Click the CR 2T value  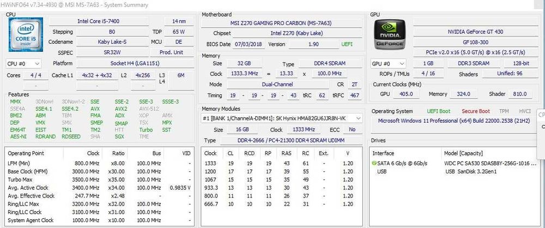tap(354, 84)
